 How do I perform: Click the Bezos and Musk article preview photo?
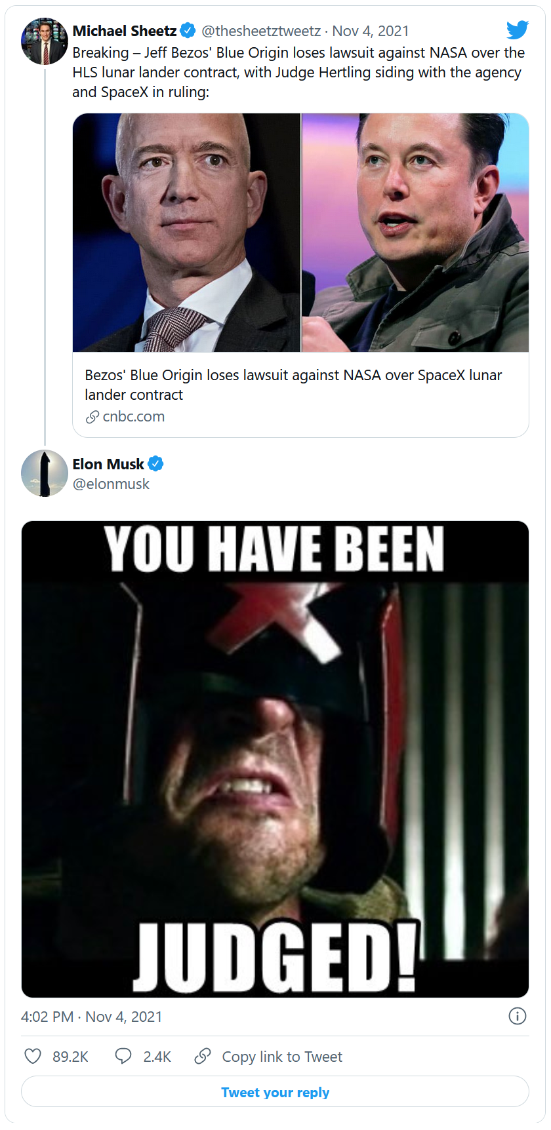click(300, 233)
